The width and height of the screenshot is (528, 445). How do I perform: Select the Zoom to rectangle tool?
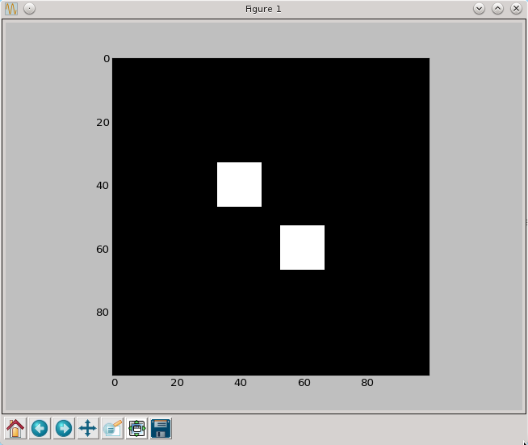click(x=112, y=428)
